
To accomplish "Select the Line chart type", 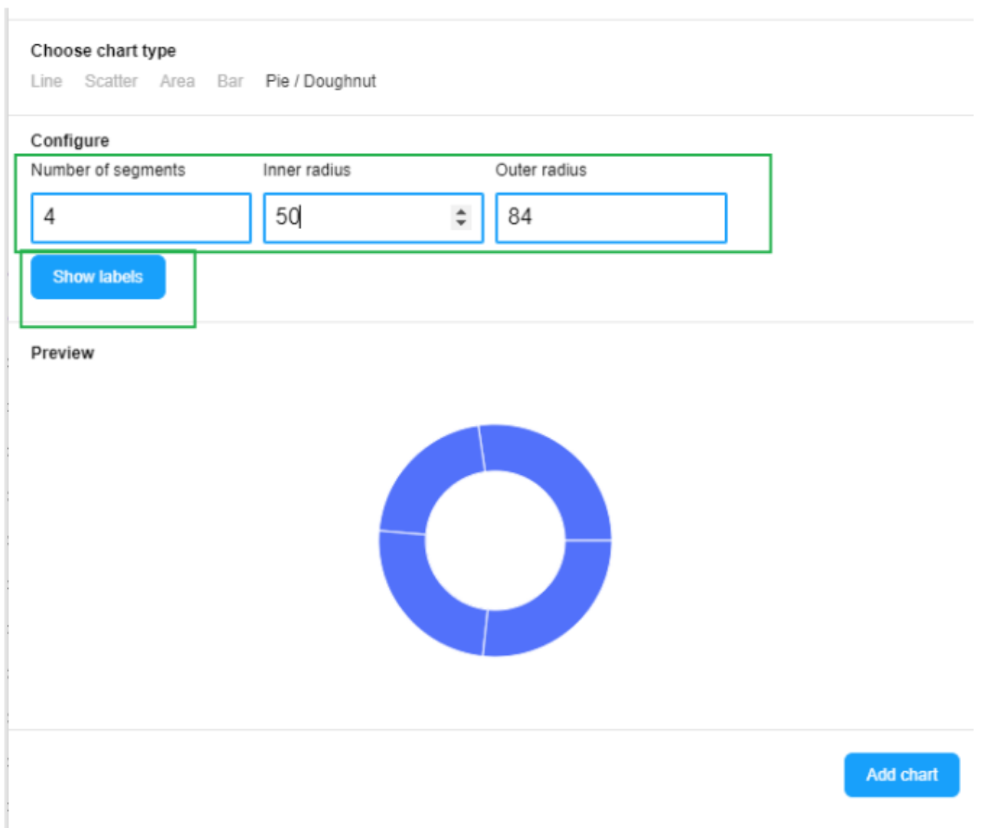I will 46,81.
